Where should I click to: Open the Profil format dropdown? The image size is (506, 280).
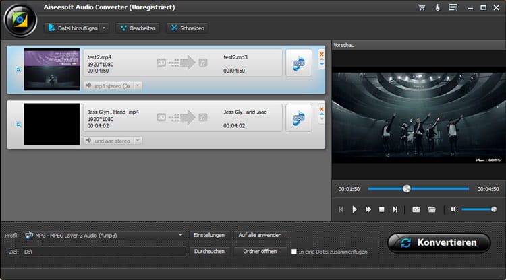click(104, 236)
